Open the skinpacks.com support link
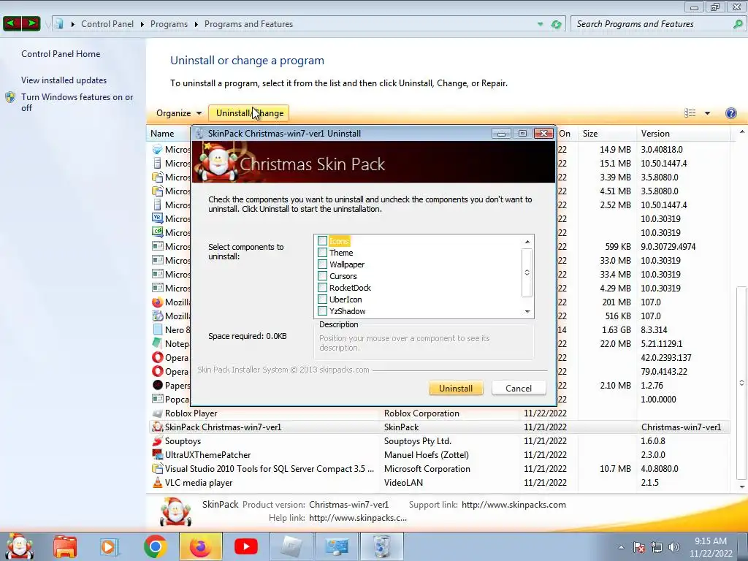This screenshot has width=748, height=561. point(514,505)
